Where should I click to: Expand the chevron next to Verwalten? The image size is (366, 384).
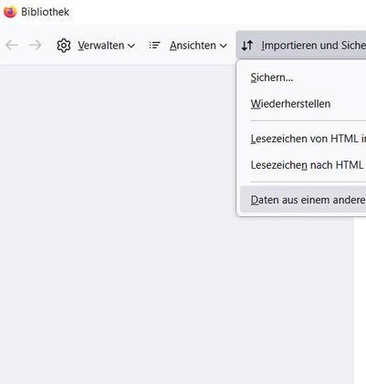(x=131, y=46)
